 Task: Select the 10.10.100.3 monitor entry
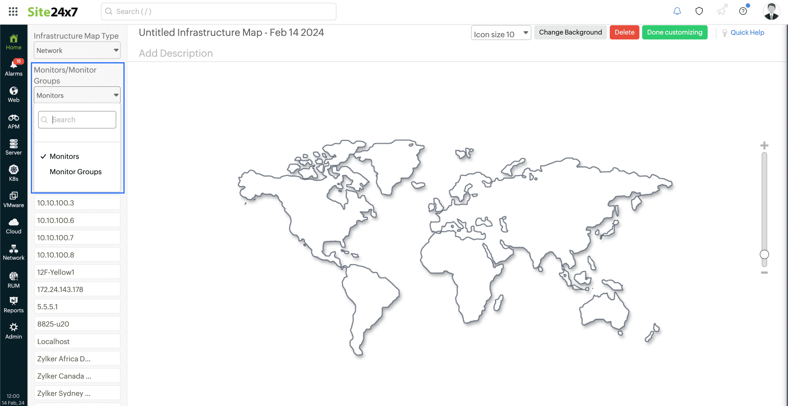pos(77,202)
